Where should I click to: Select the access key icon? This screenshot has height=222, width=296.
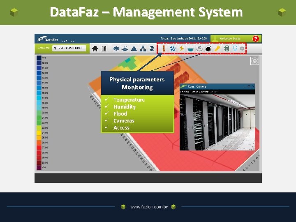point(217,49)
